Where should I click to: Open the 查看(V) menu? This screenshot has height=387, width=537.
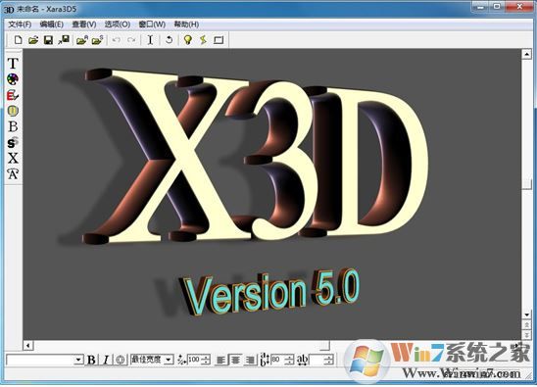pos(84,24)
